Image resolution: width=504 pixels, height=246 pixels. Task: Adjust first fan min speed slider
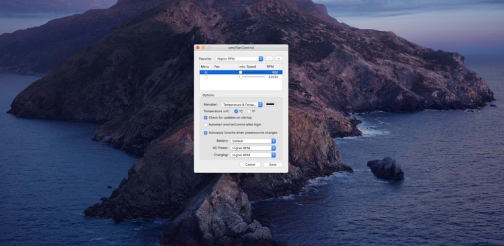click(x=241, y=72)
